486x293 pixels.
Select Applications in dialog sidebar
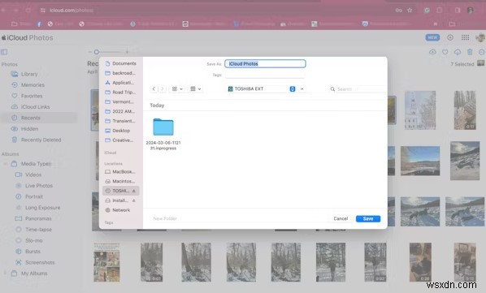(x=121, y=83)
